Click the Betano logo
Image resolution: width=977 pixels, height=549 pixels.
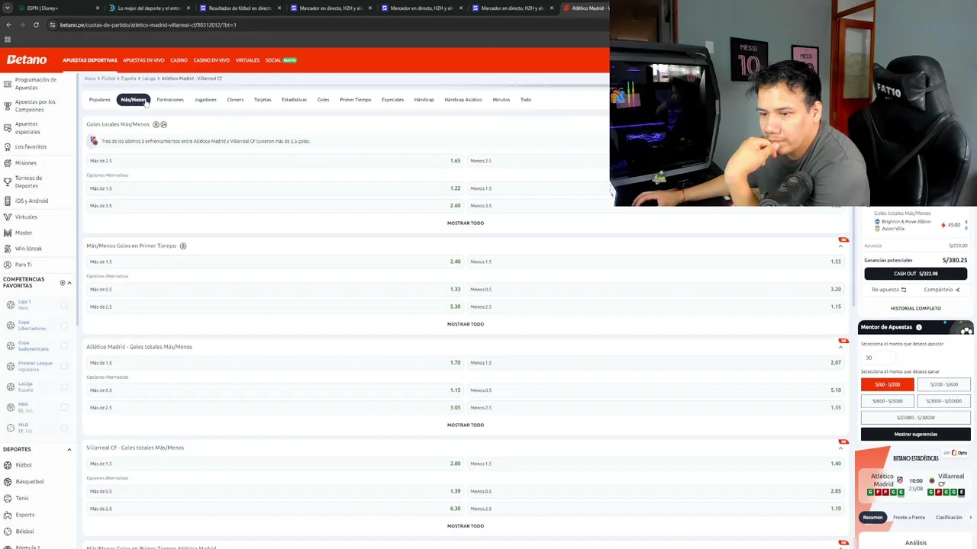(x=27, y=59)
